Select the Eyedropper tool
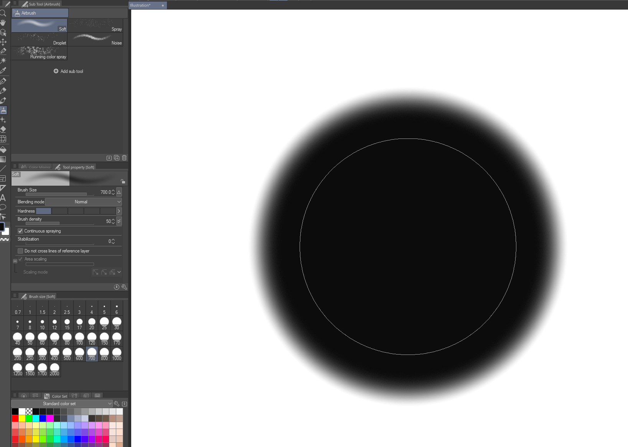 click(3, 70)
